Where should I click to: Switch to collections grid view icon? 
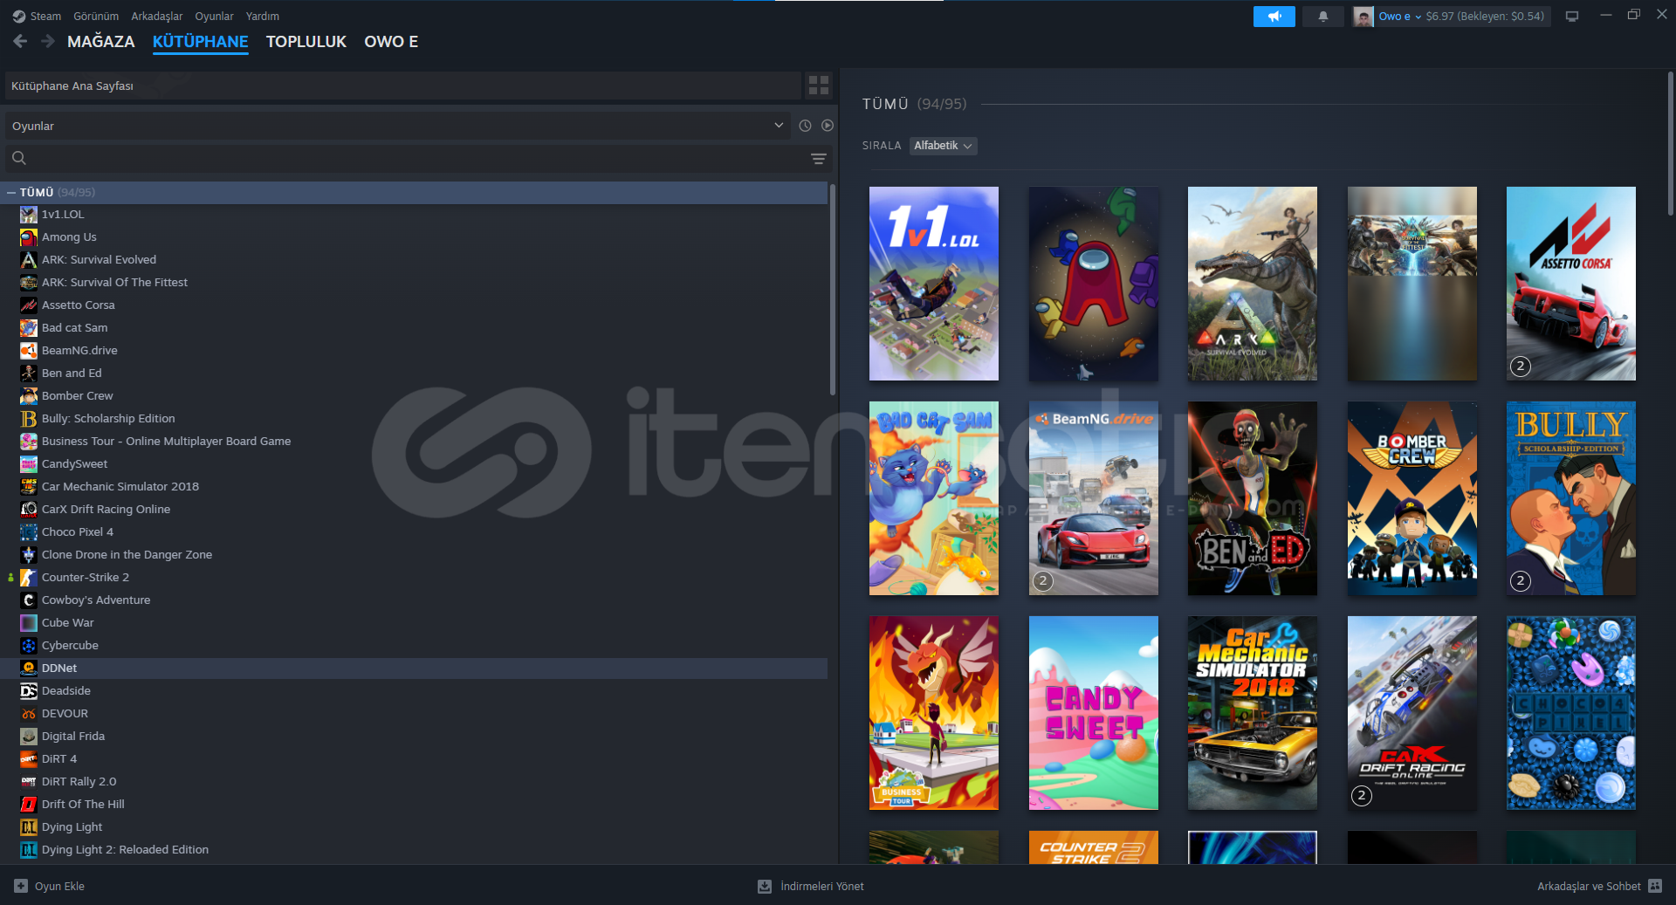coord(818,86)
